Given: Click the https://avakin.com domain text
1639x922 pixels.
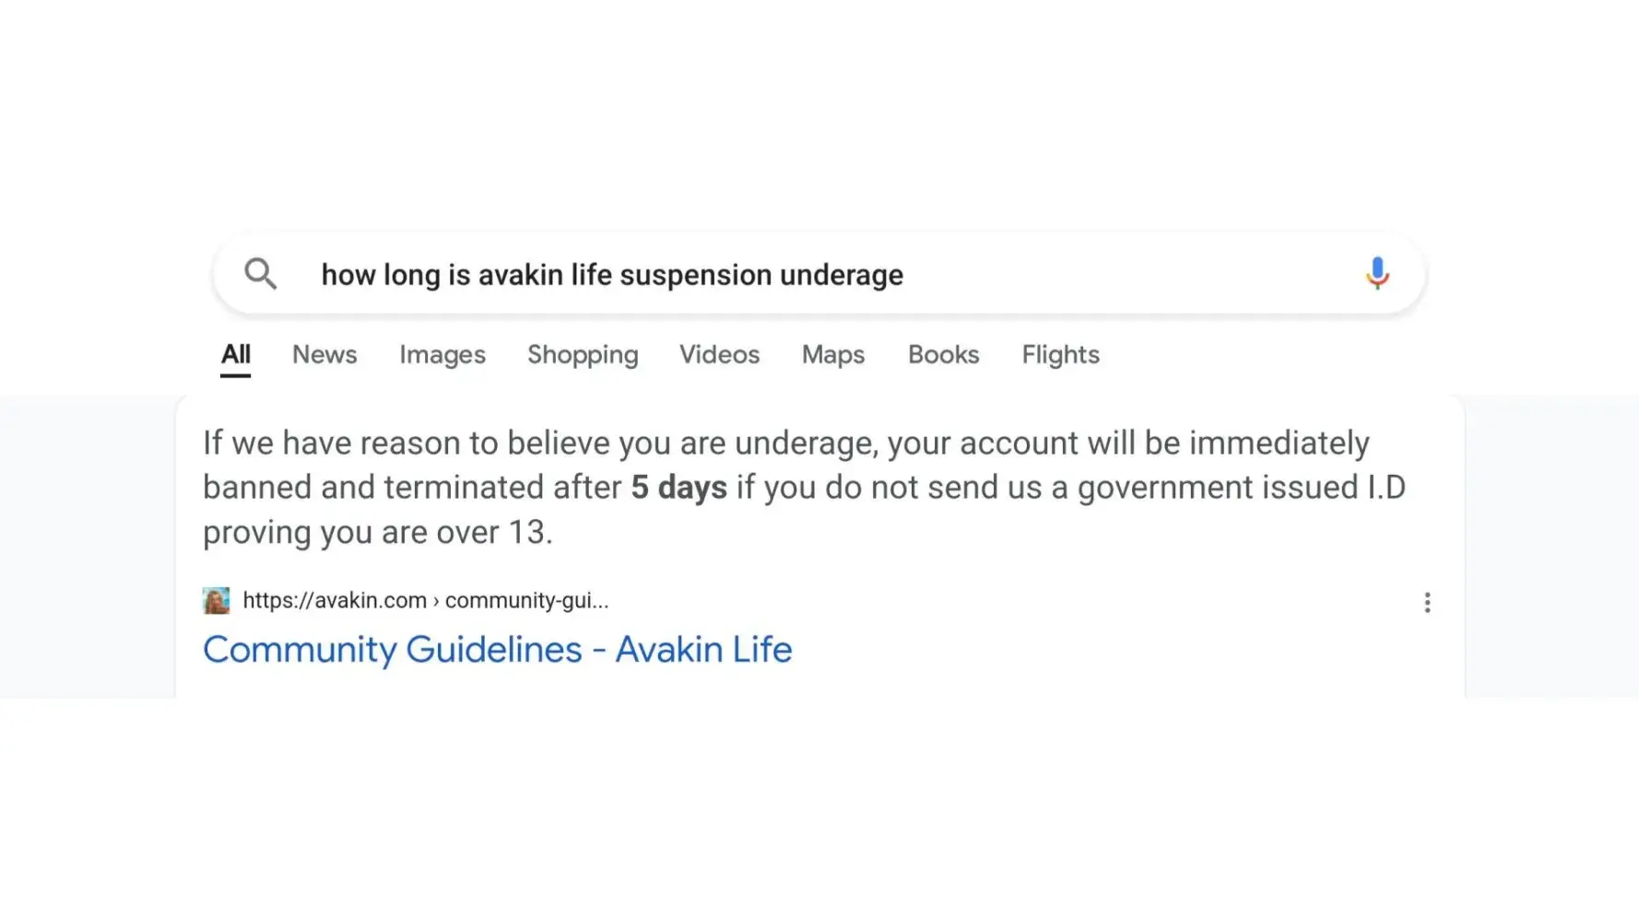Looking at the screenshot, I should point(334,601).
